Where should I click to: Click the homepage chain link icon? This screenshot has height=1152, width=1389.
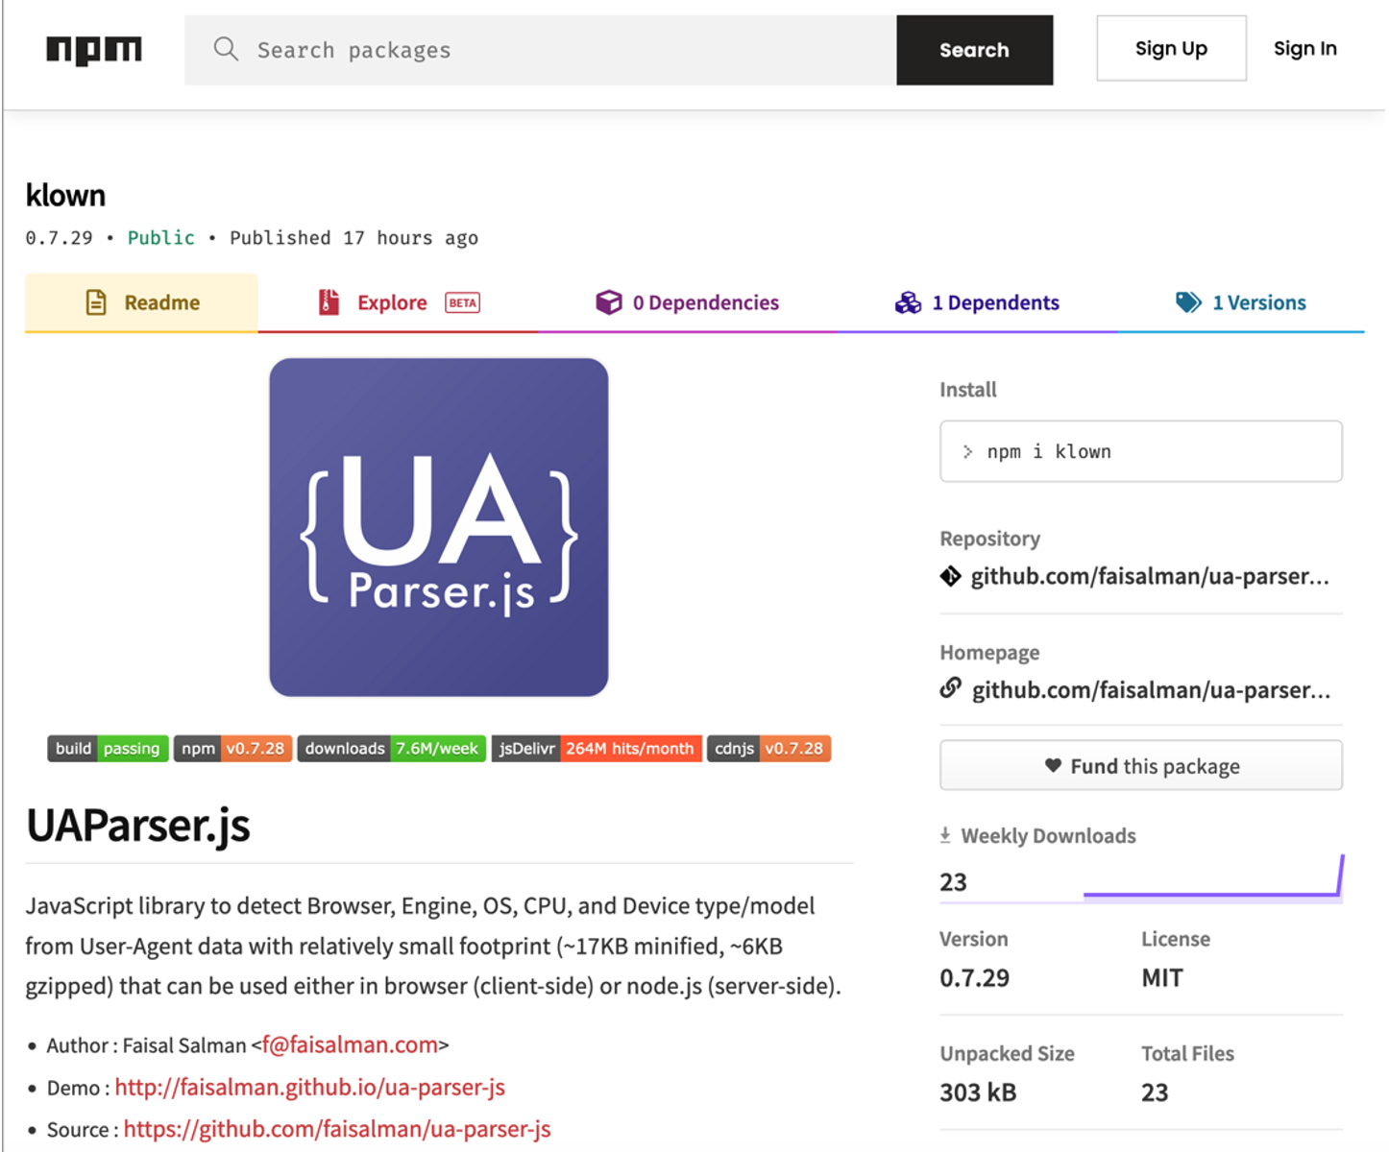point(950,687)
